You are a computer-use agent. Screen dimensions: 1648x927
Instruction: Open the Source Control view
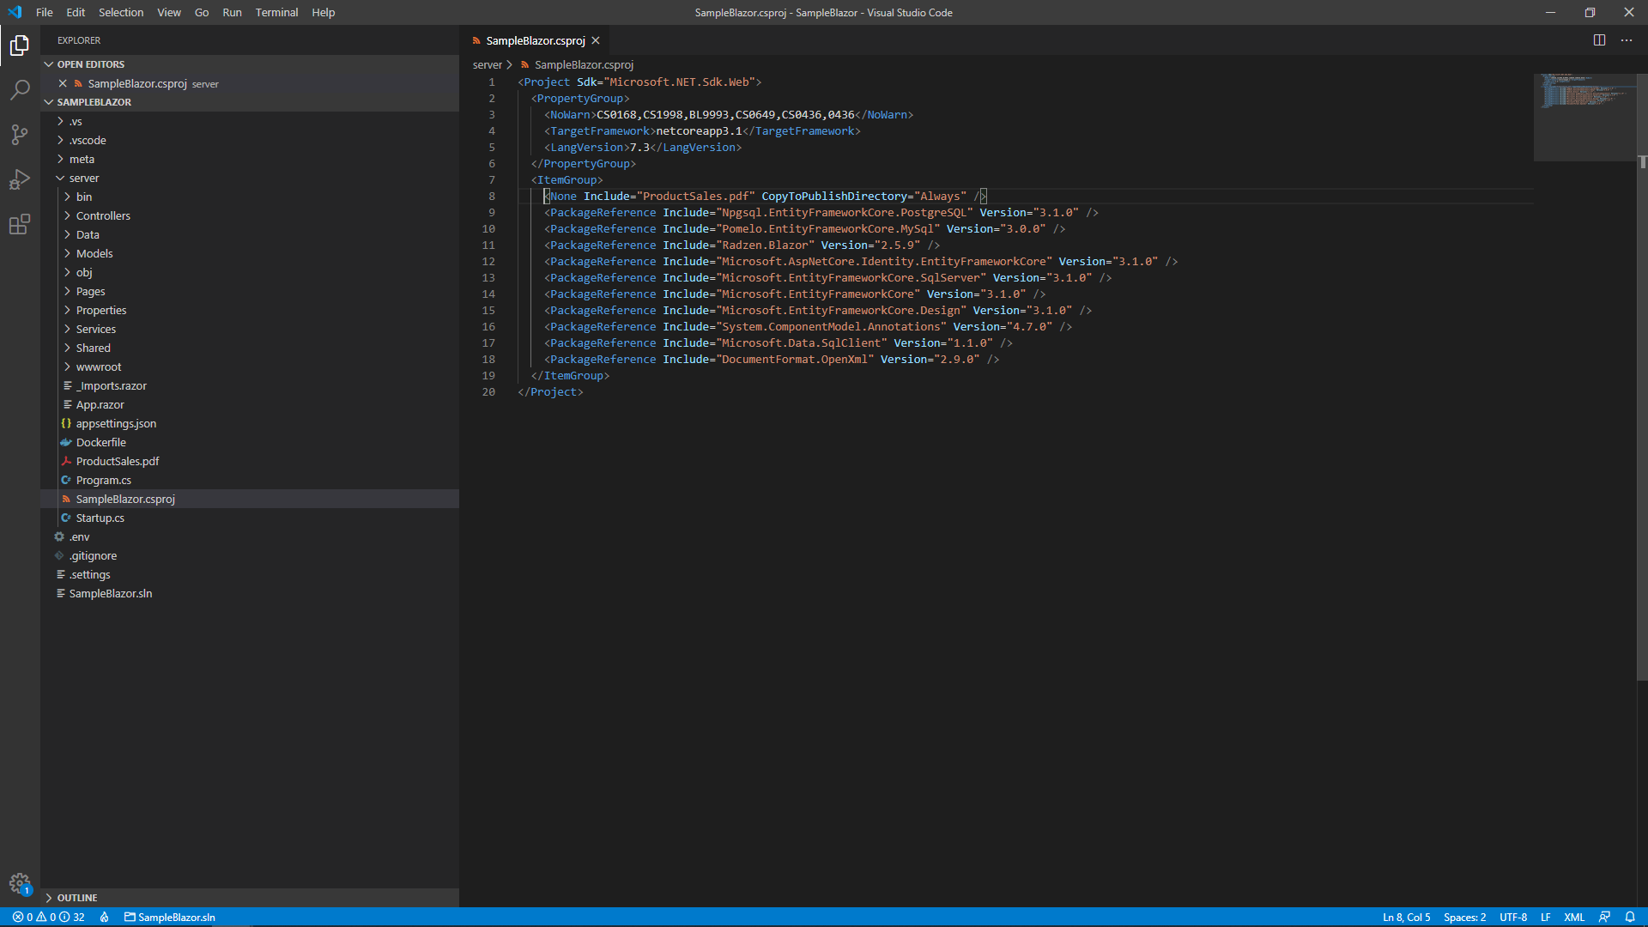20,135
